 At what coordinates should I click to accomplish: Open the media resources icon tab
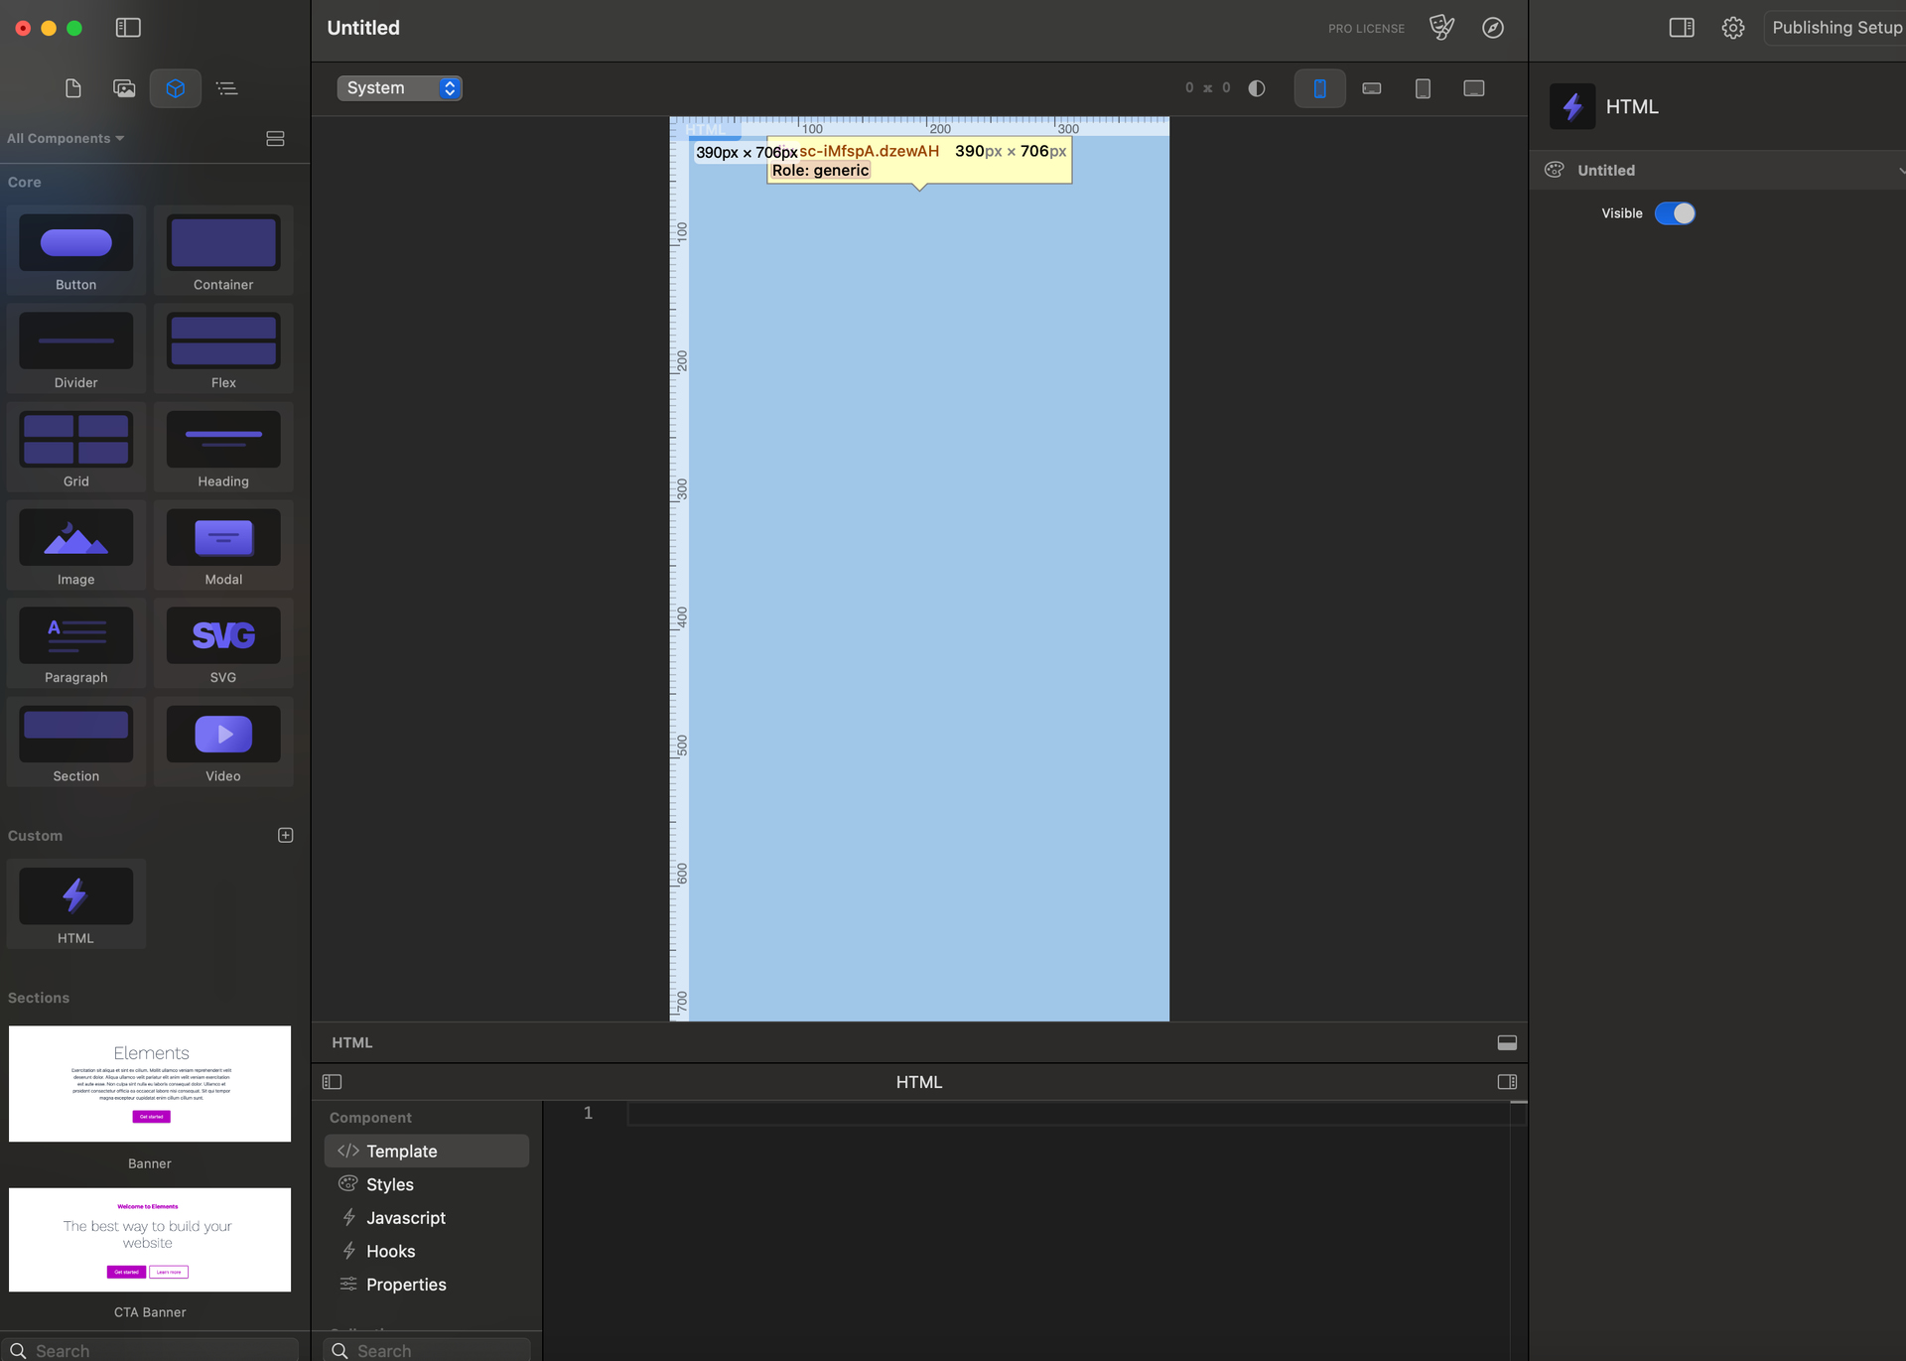(x=124, y=88)
